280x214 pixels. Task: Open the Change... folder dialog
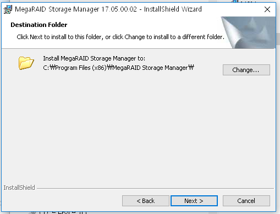(246, 70)
